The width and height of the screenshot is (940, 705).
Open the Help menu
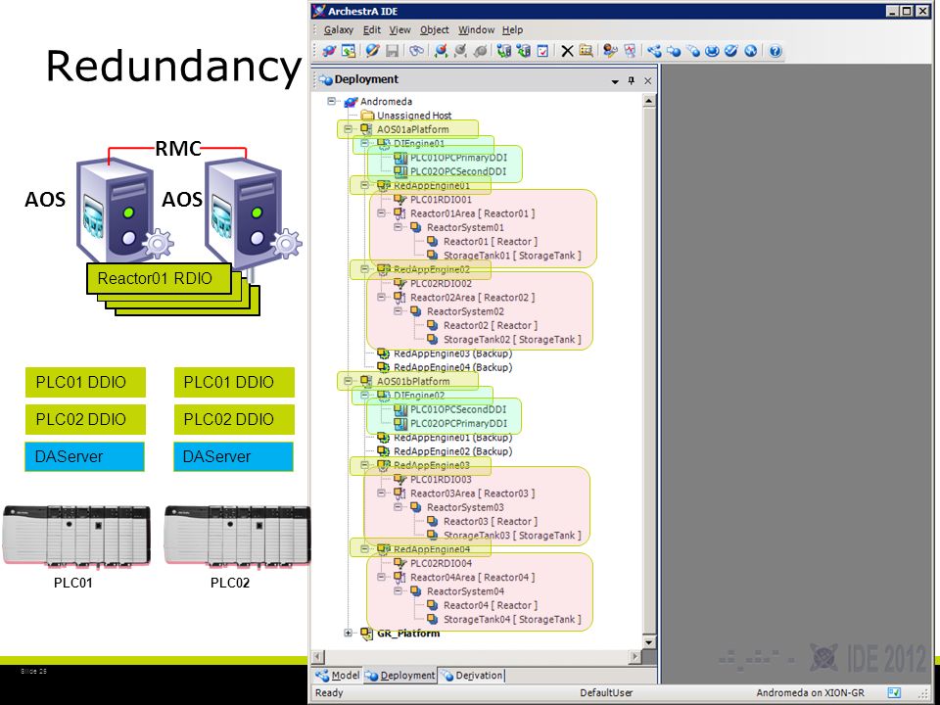pos(512,30)
